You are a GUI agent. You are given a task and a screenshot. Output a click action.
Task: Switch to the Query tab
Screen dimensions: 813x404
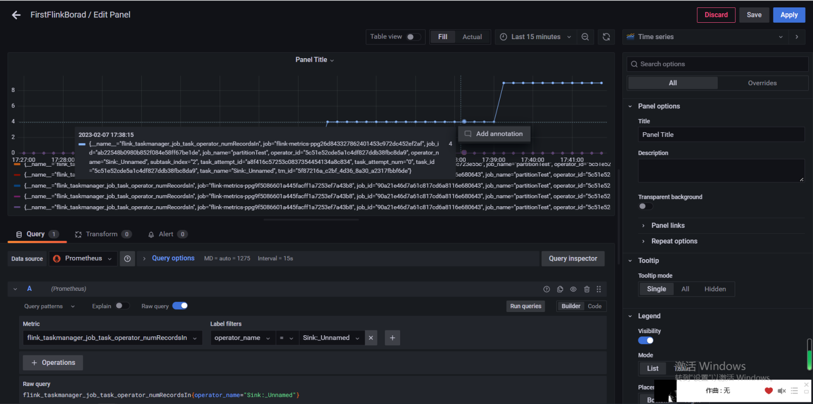click(37, 234)
